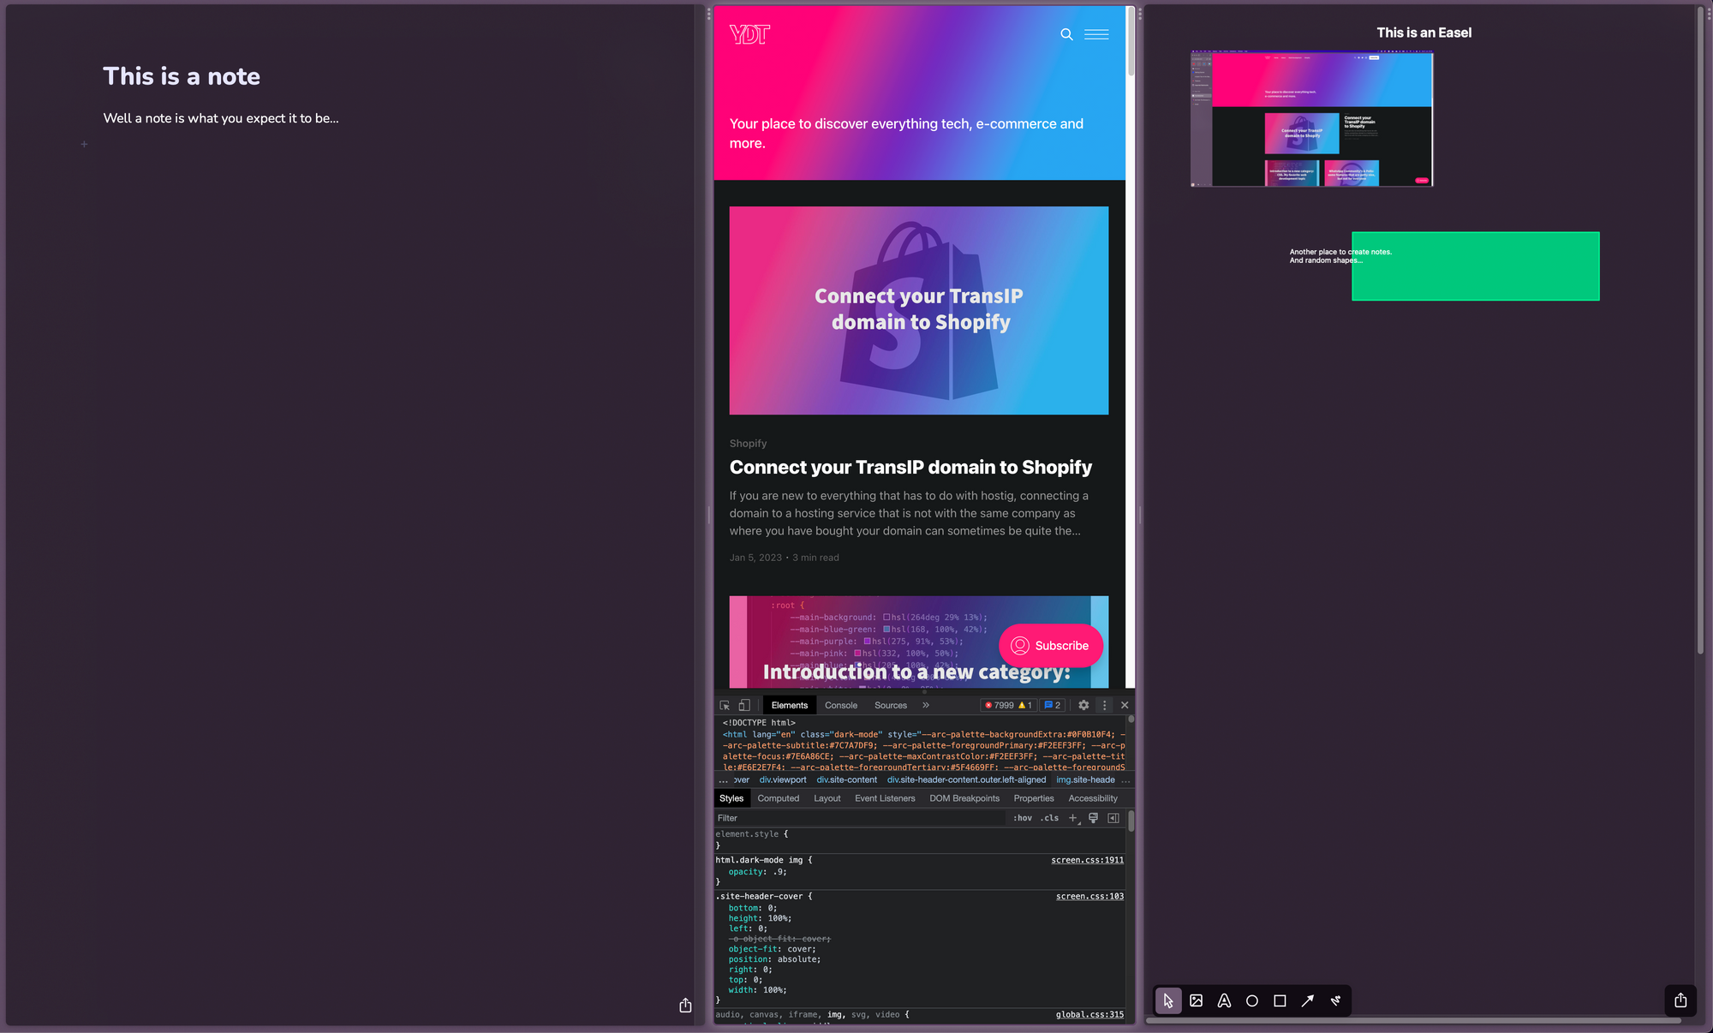Open the Computed styles tab
1713x1033 pixels.
pos(779,798)
